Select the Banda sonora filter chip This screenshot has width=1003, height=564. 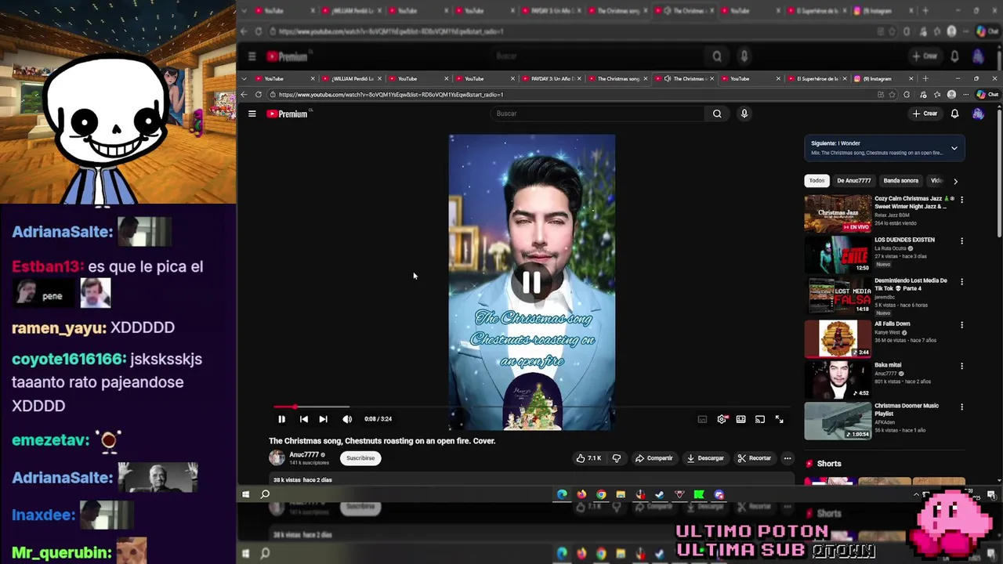[900, 181]
